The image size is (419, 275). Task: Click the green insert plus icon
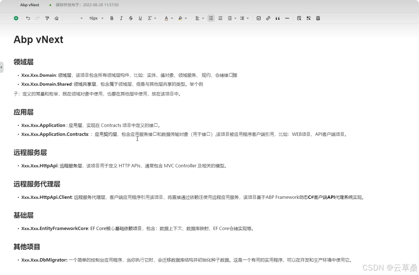[16, 18]
